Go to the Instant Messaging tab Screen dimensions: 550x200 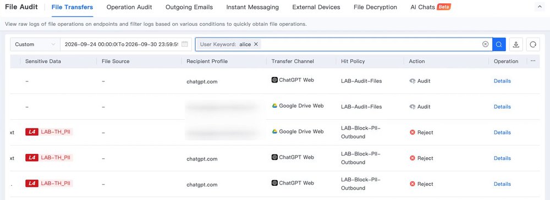[252, 7]
